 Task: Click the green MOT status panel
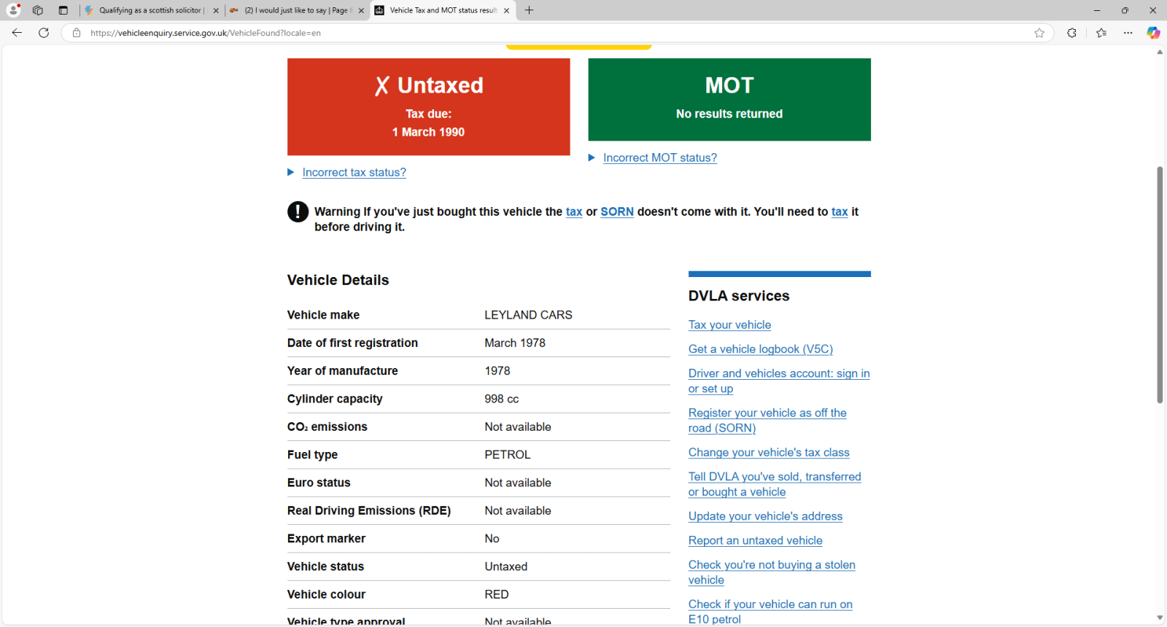point(729,99)
